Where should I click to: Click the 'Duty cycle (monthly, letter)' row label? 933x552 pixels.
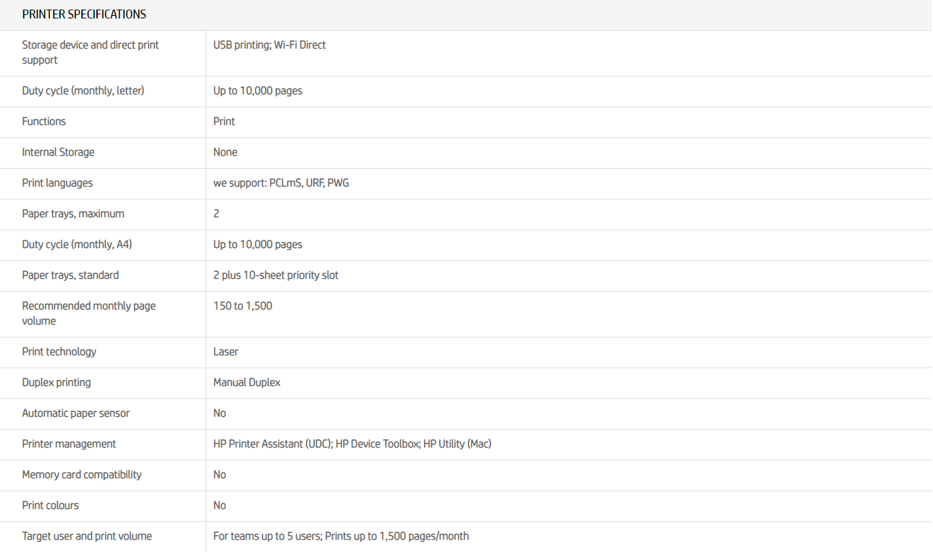click(83, 91)
